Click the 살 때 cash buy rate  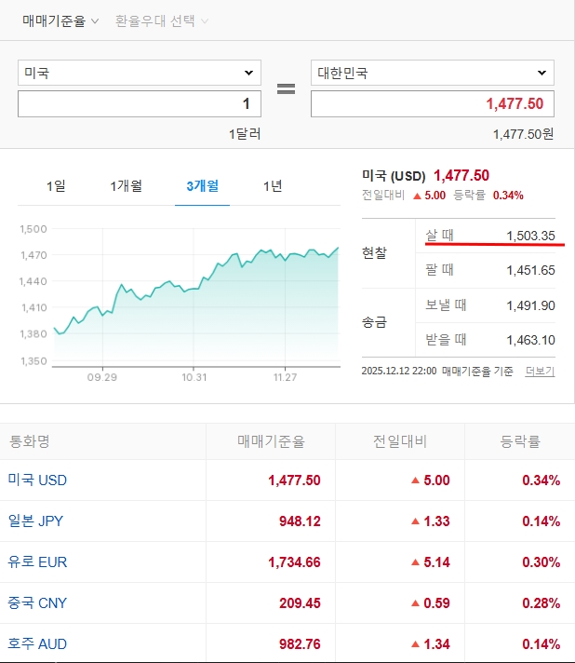(x=530, y=235)
